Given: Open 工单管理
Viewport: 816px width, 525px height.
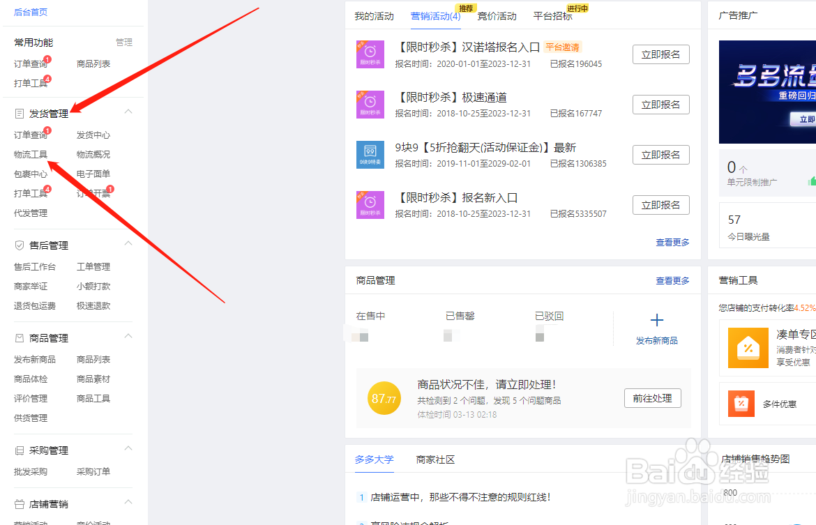Looking at the screenshot, I should pos(93,266).
